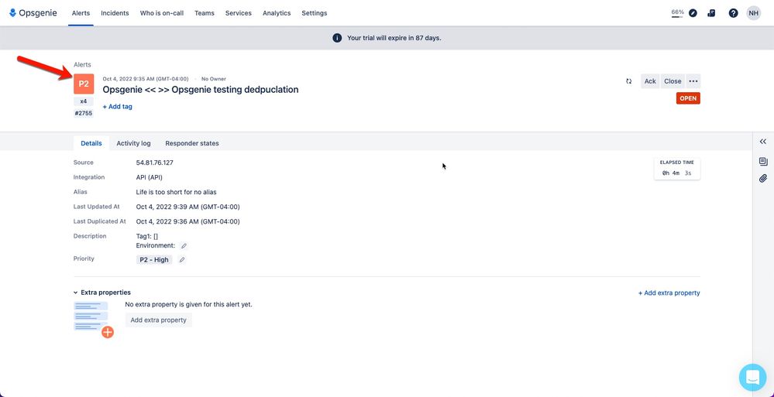The image size is (774, 397).
Task: Click the #2755 alert ID badge
Action: (x=84, y=114)
